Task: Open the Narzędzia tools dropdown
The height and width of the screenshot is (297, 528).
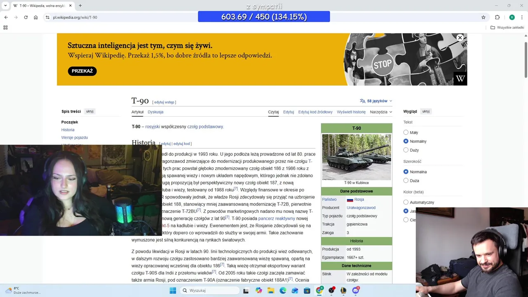Action: [381, 112]
